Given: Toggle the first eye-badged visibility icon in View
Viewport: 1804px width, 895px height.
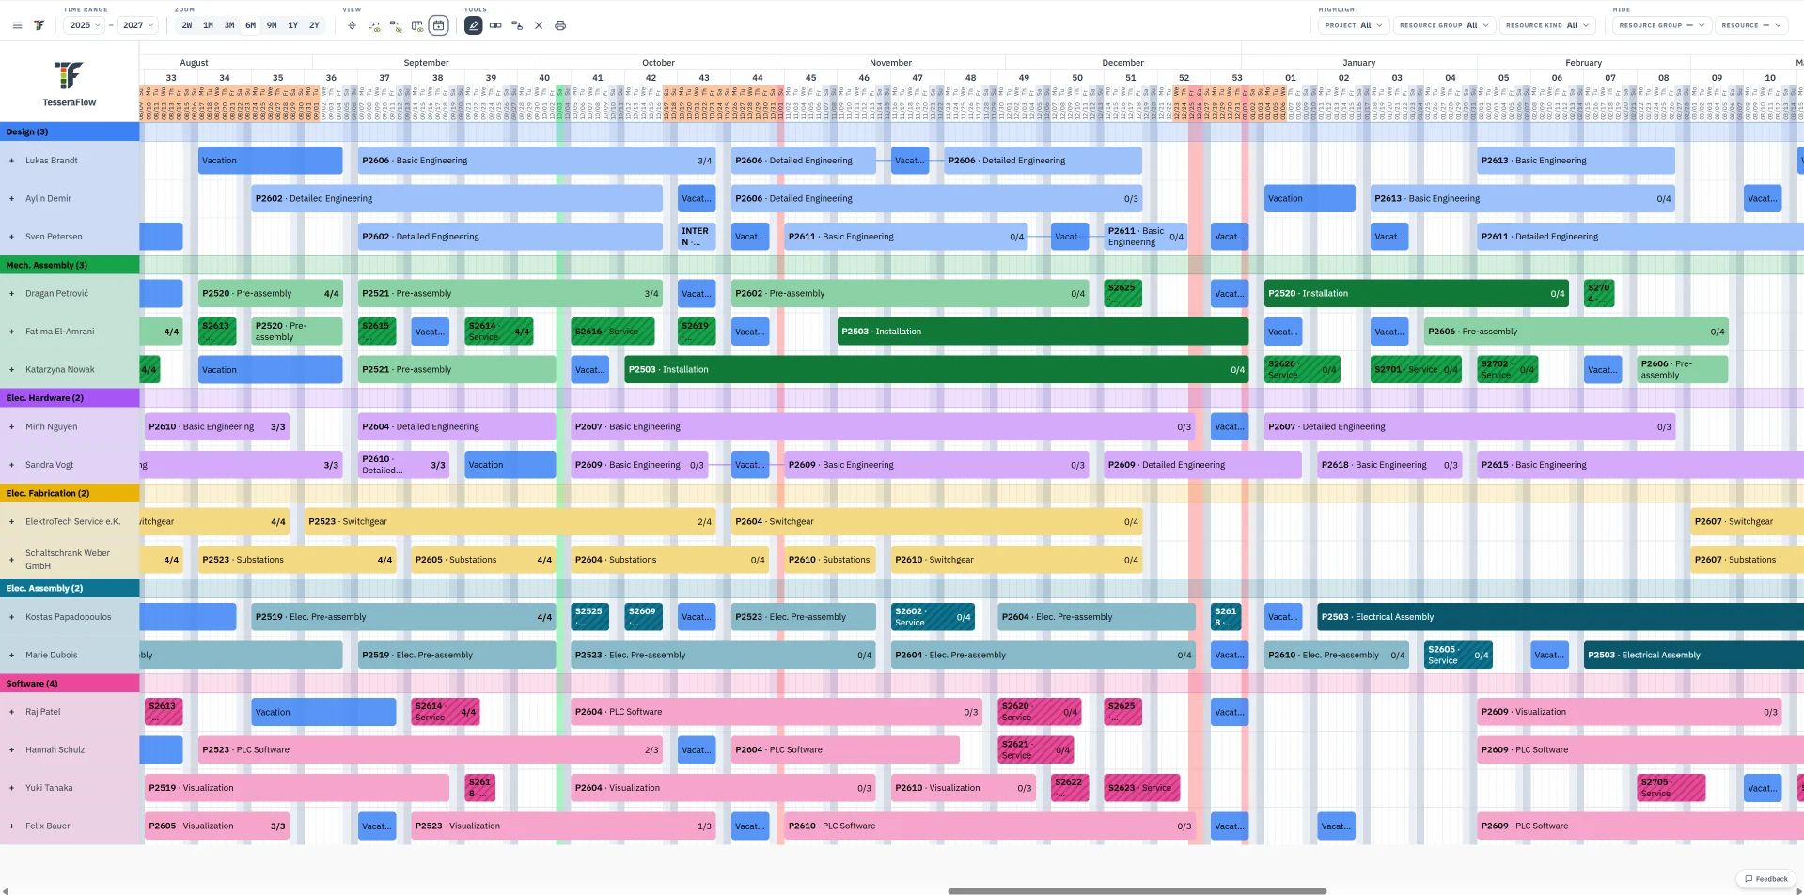Looking at the screenshot, I should tap(374, 25).
